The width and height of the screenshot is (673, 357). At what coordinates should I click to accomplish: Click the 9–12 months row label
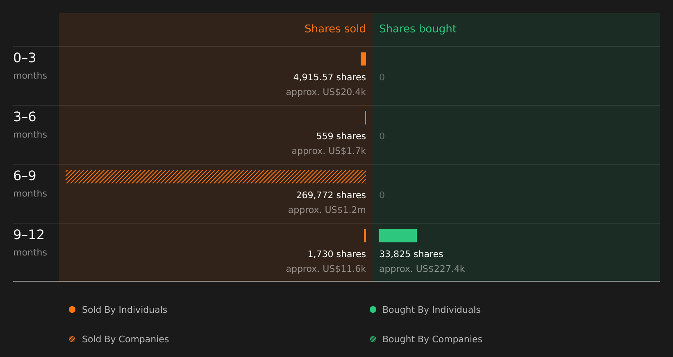(x=30, y=243)
